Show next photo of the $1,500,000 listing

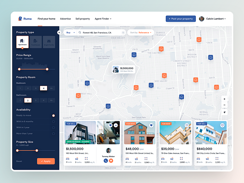coord(118,133)
